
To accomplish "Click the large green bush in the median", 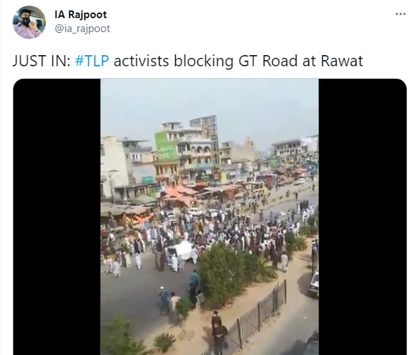I will (x=222, y=273).
